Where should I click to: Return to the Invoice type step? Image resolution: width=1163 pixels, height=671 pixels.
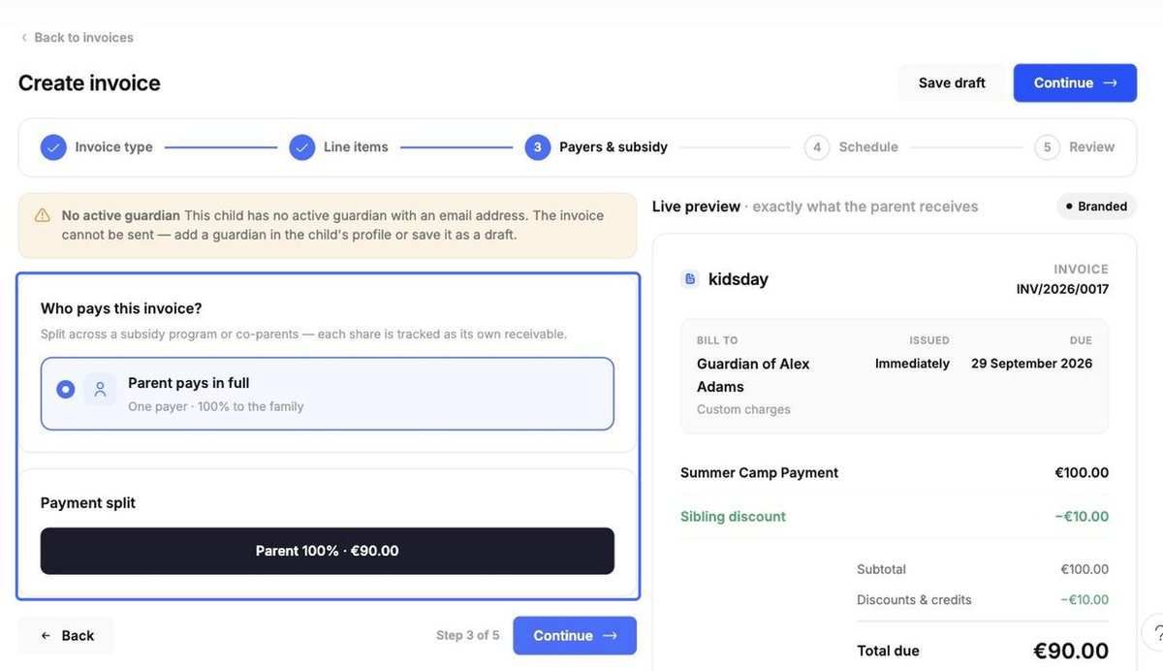coord(96,147)
